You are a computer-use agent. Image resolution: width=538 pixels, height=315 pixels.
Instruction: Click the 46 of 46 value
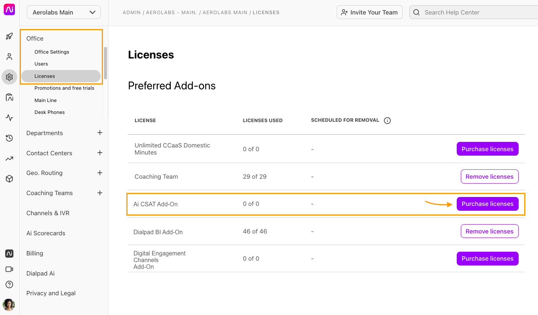[255, 231]
